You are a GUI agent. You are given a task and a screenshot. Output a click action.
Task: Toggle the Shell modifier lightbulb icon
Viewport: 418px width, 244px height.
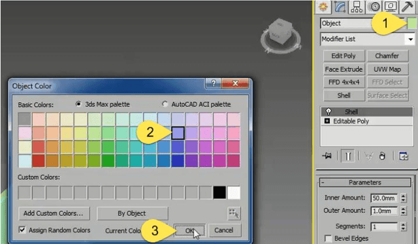(x=329, y=111)
